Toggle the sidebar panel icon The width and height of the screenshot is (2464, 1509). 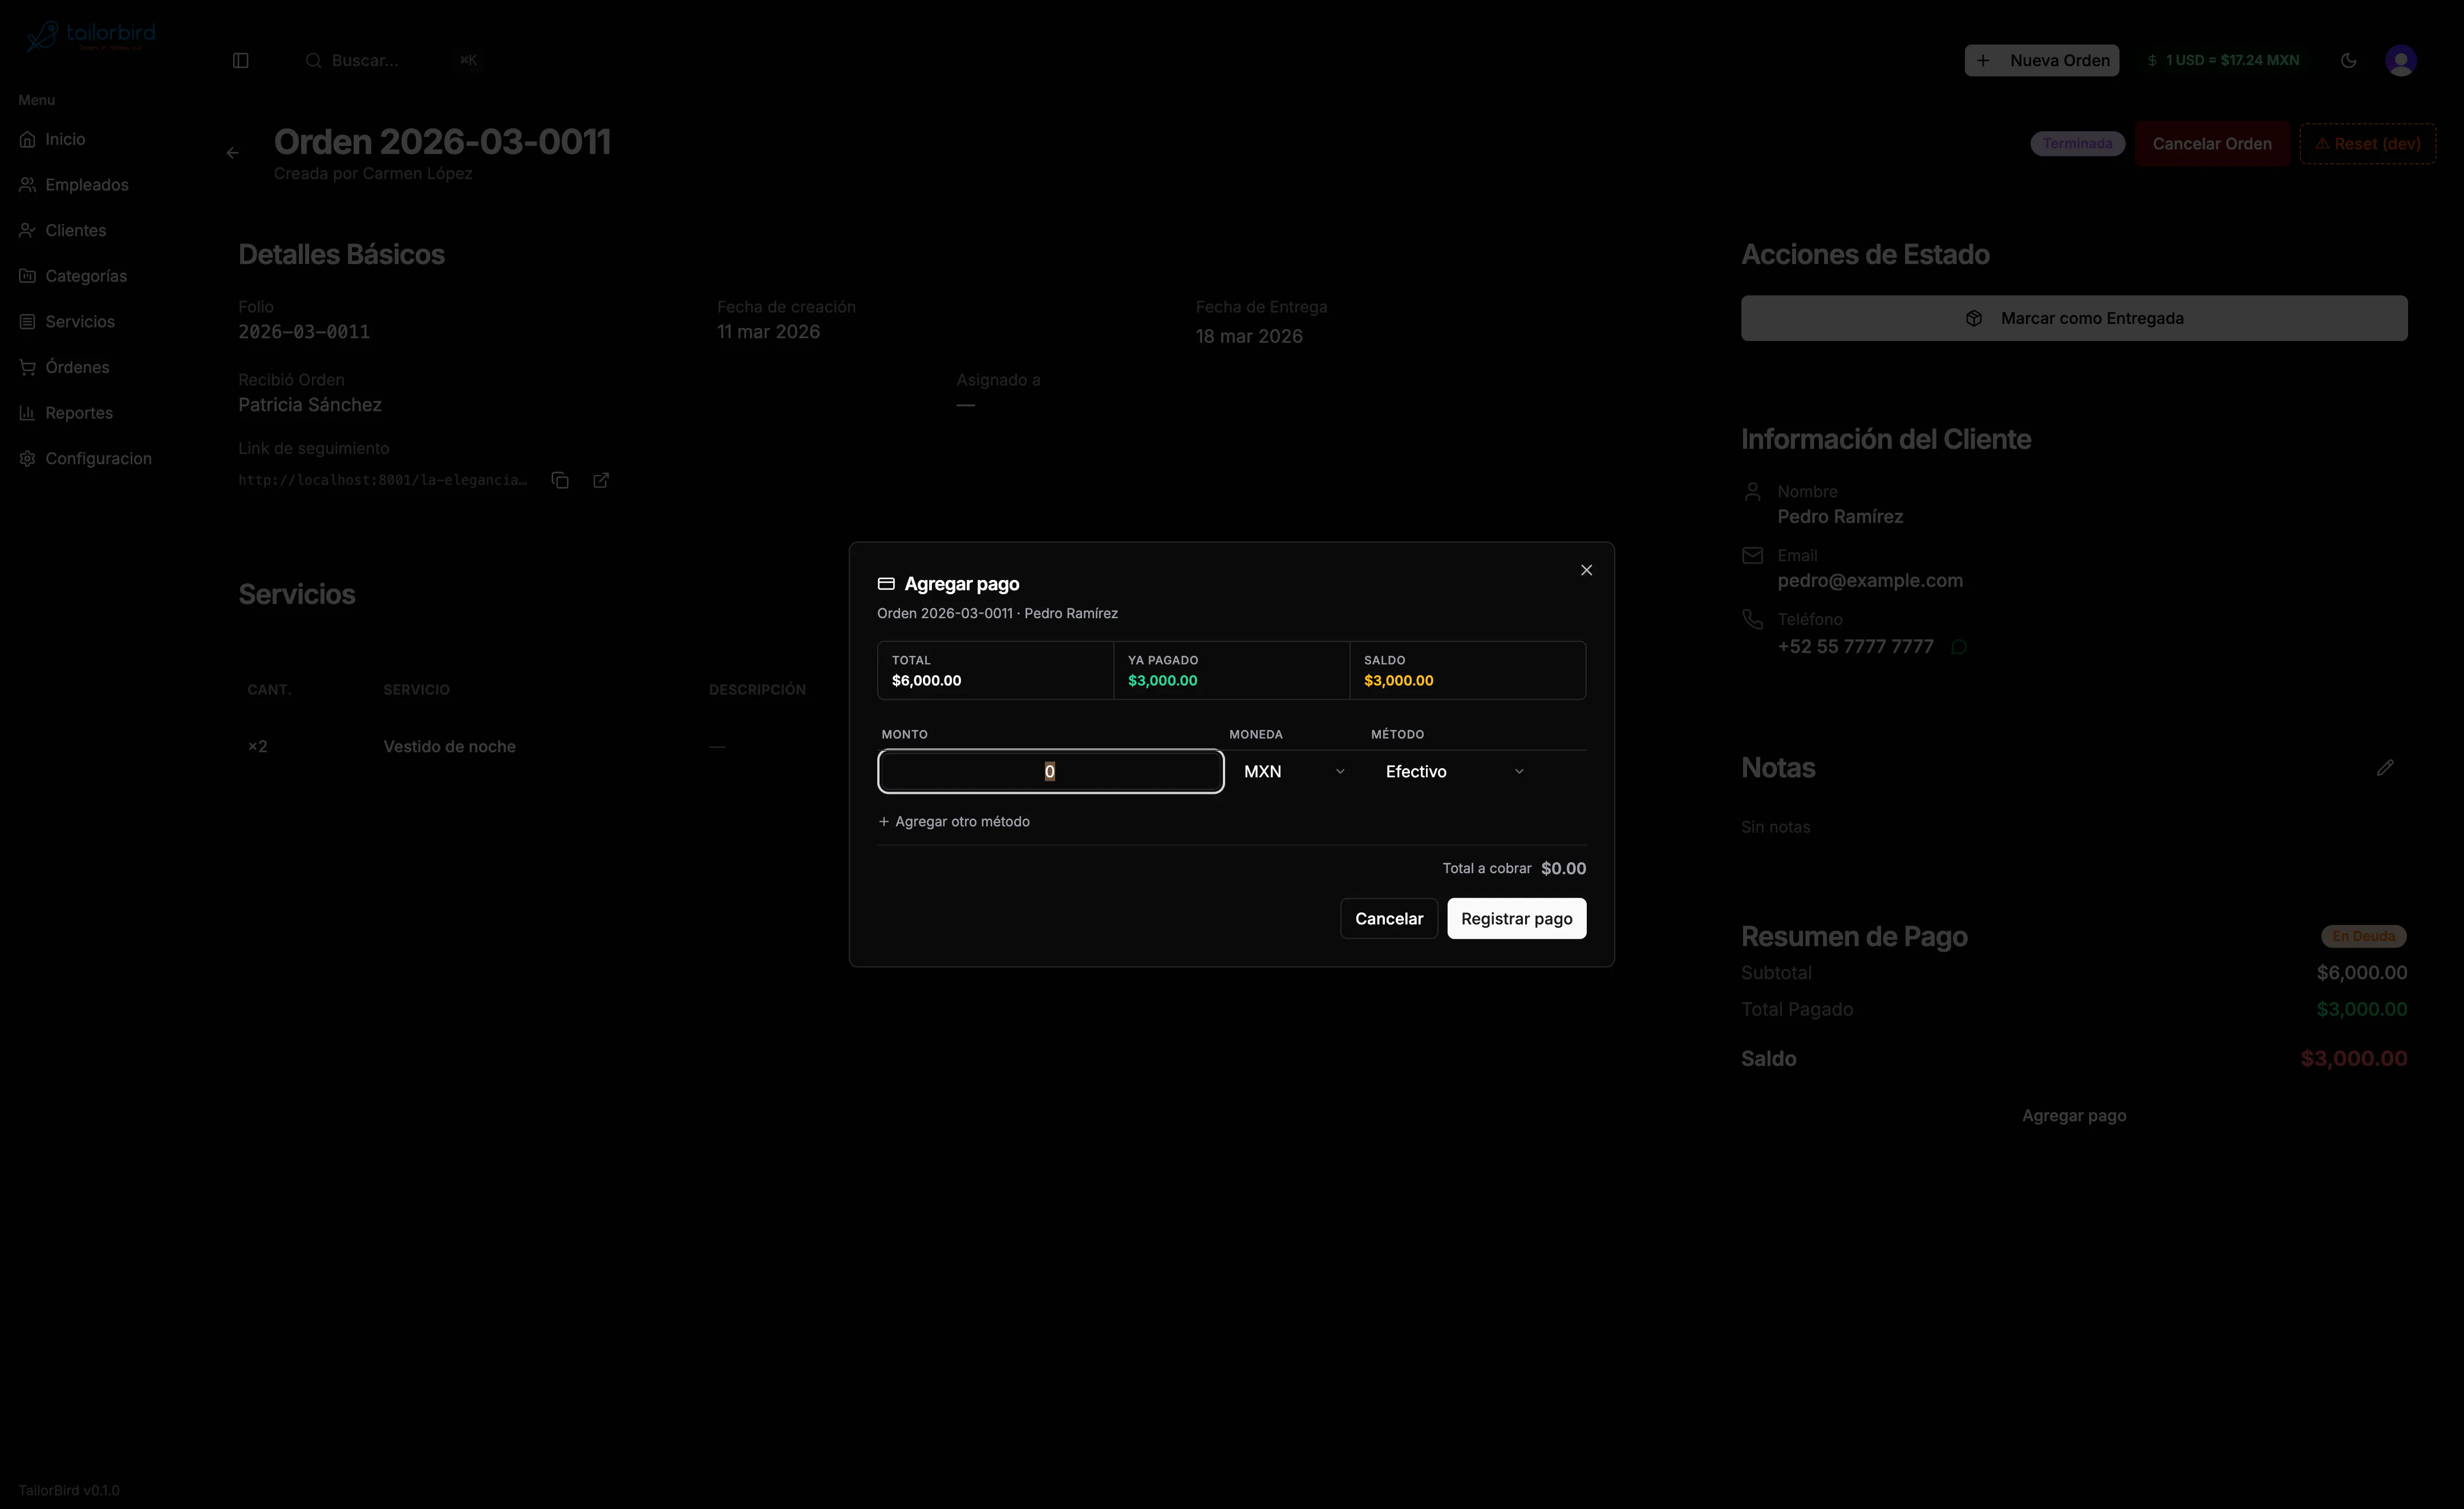coord(240,60)
